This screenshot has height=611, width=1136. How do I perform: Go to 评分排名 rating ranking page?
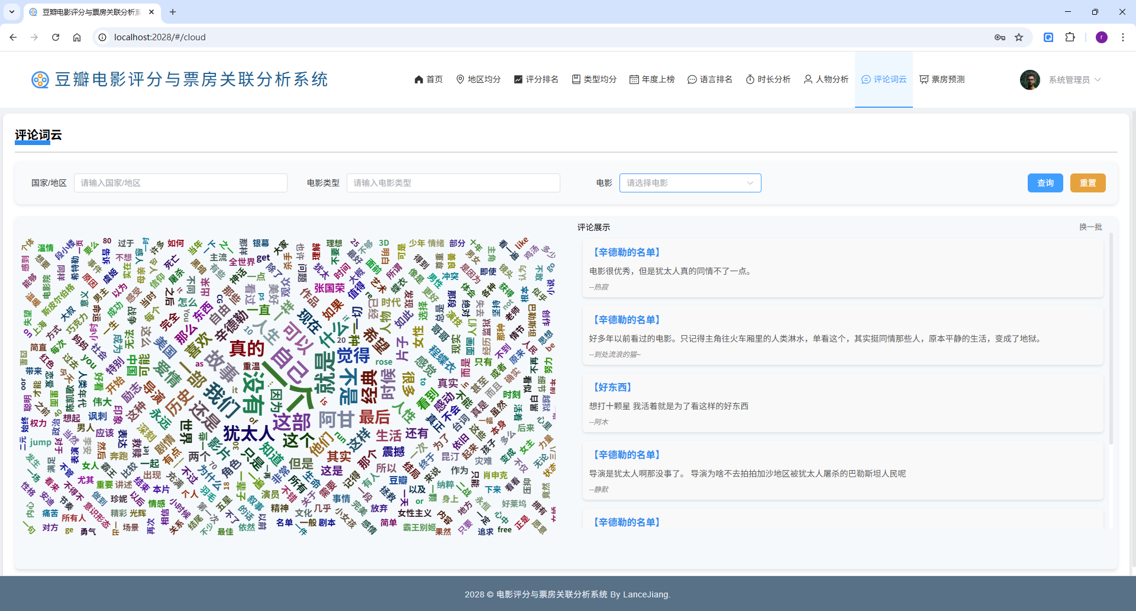(536, 79)
